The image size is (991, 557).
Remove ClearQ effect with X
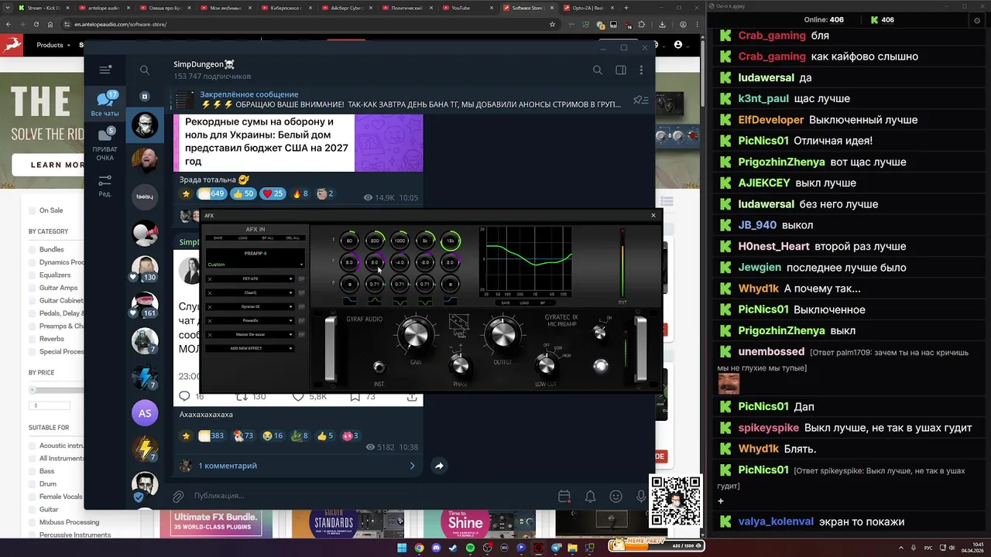[210, 293]
